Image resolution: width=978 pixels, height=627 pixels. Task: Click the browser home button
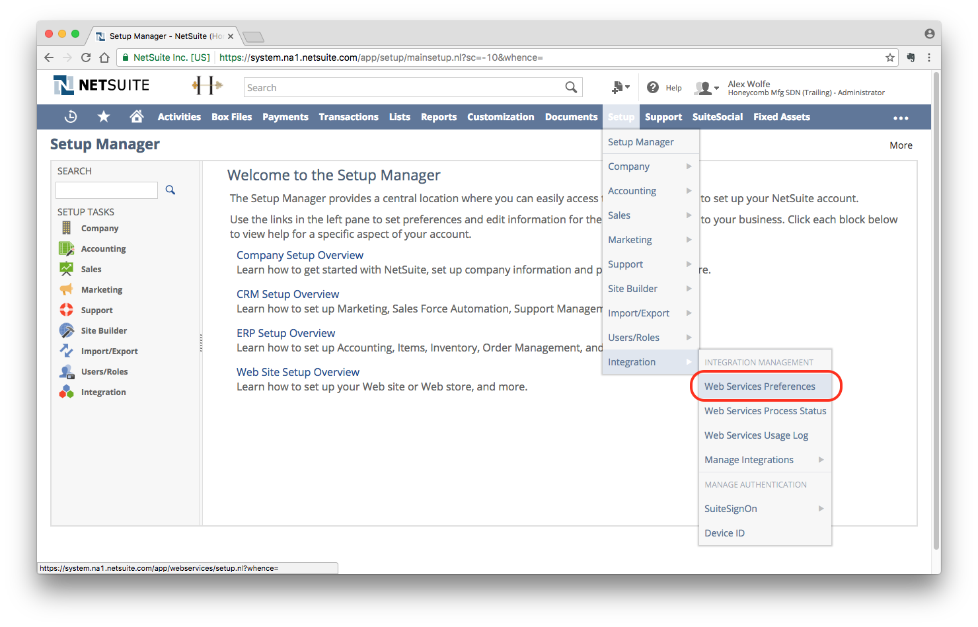(104, 57)
